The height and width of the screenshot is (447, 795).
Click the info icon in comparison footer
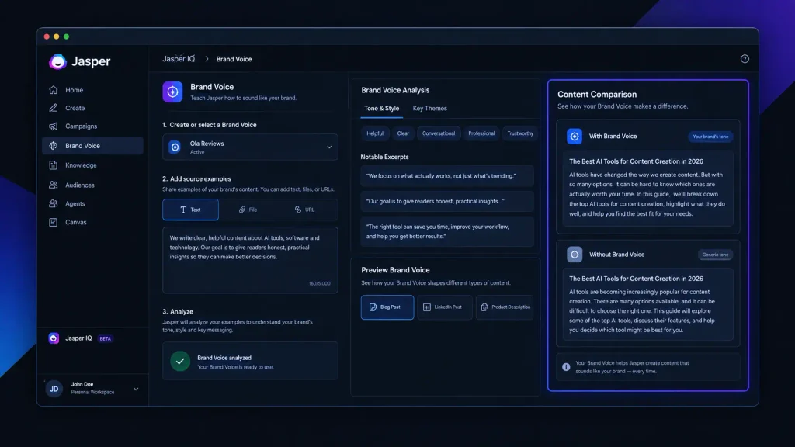point(566,367)
